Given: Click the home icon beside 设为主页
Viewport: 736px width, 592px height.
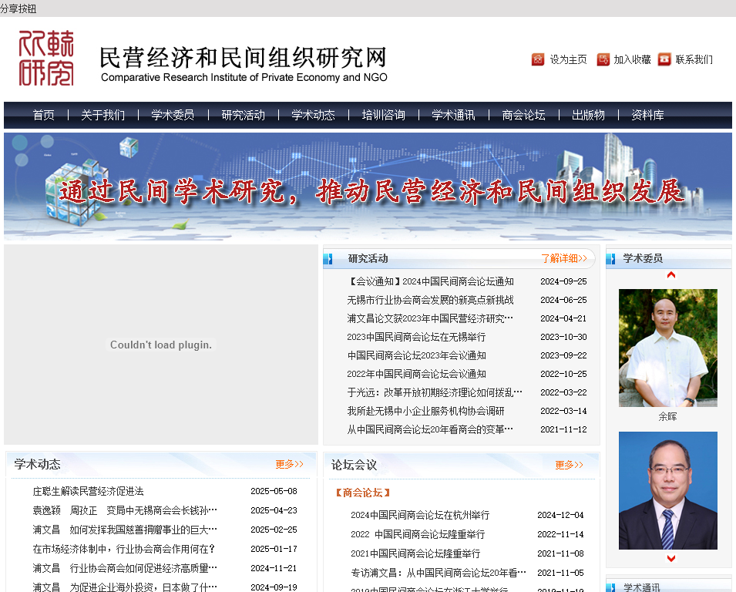Looking at the screenshot, I should 538,59.
